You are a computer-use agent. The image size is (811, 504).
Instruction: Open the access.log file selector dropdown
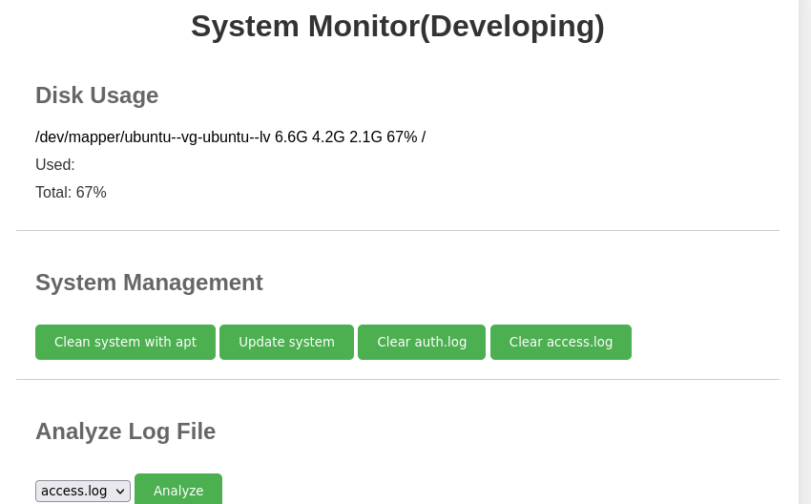[83, 491]
